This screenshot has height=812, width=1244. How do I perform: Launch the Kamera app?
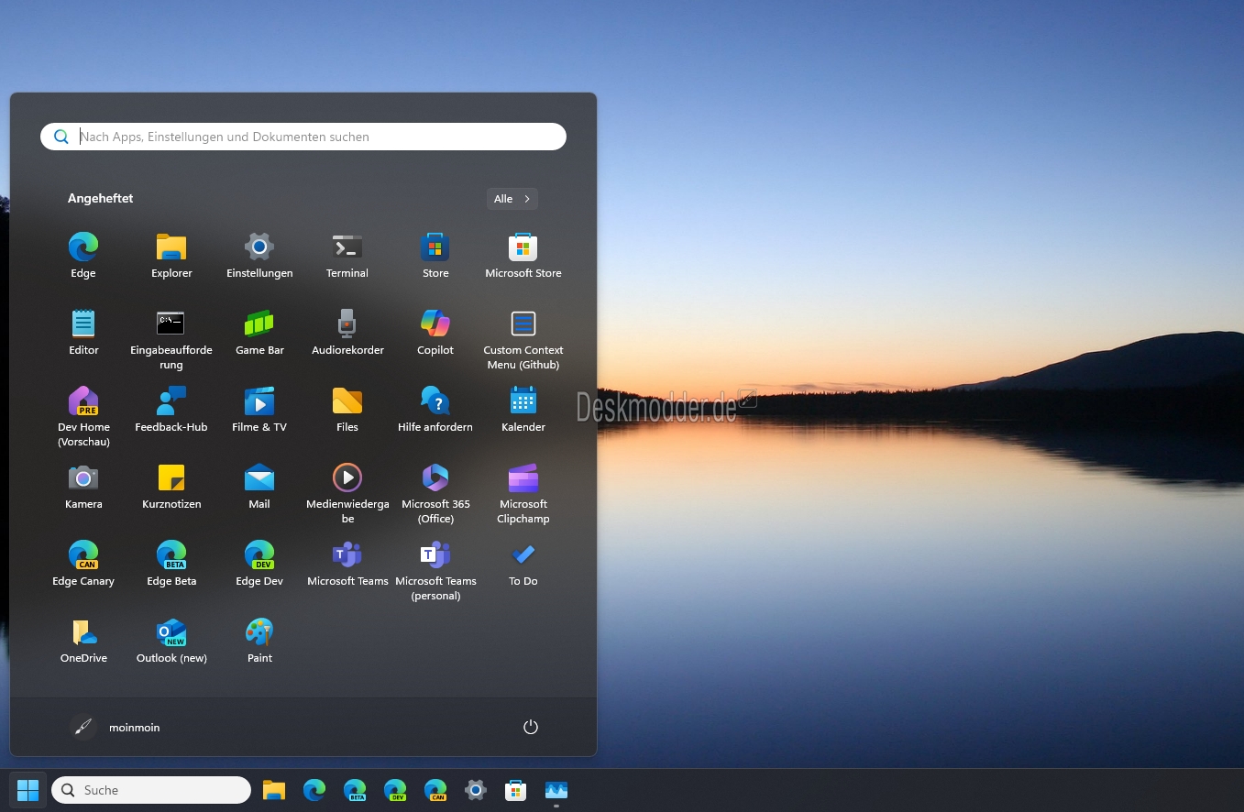pos(83,487)
